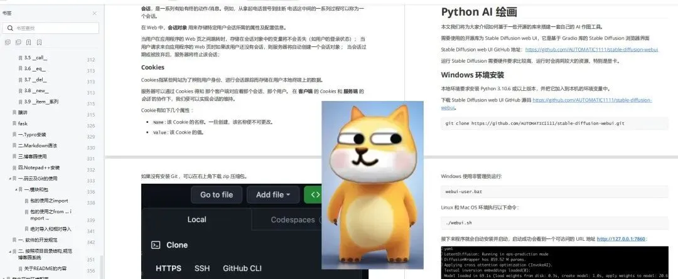
Task: Click bookmark icon beside fask
Action: click(14, 124)
